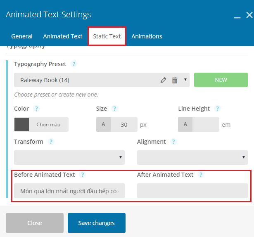Expand the Transform dropdown
The width and height of the screenshot is (254, 237).
[69, 157]
